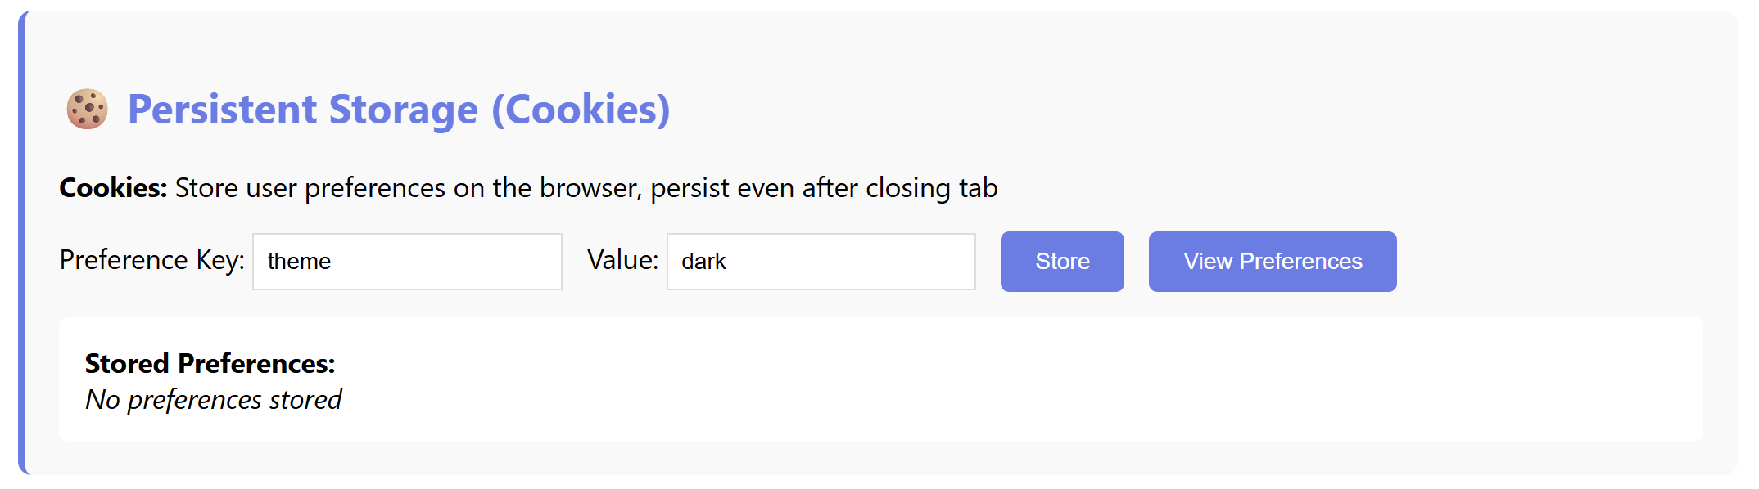Click inside the Preference Key input field
Viewport: 1759px width, 489px height.
click(x=406, y=261)
